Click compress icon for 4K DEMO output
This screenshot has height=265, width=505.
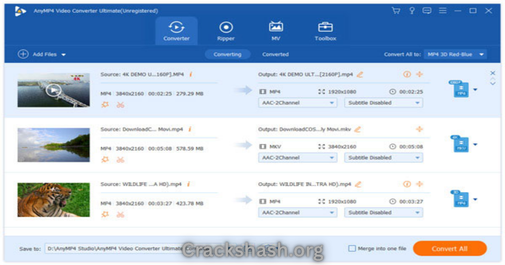pyautogui.click(x=419, y=74)
